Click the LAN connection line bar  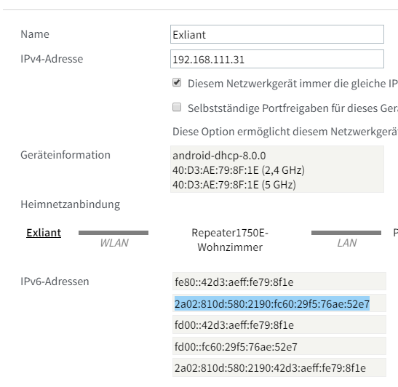point(346,233)
